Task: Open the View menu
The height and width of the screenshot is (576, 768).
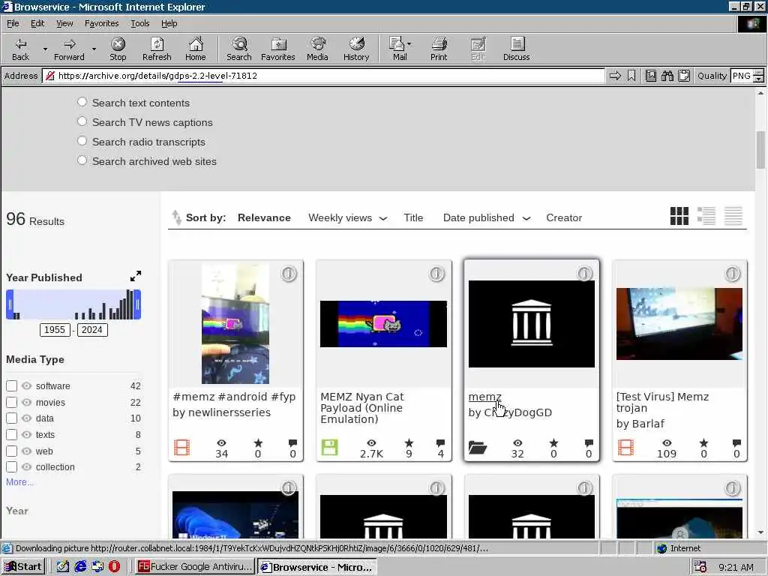Action: pyautogui.click(x=64, y=23)
